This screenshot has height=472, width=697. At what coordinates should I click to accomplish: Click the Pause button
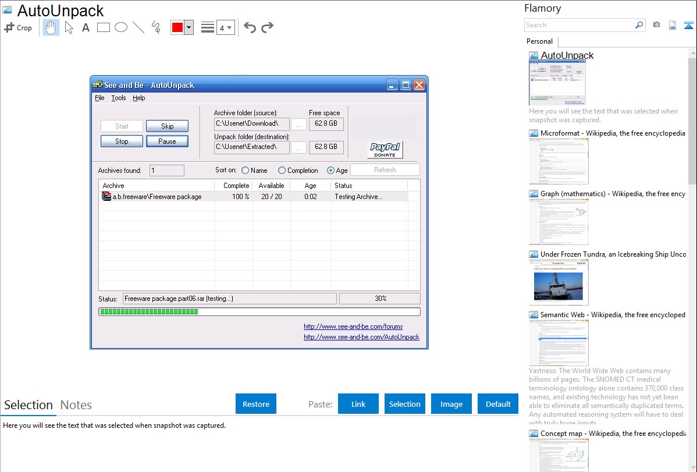coord(167,141)
